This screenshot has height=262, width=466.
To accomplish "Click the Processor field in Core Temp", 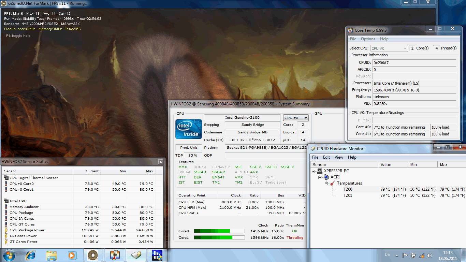I will [414, 83].
